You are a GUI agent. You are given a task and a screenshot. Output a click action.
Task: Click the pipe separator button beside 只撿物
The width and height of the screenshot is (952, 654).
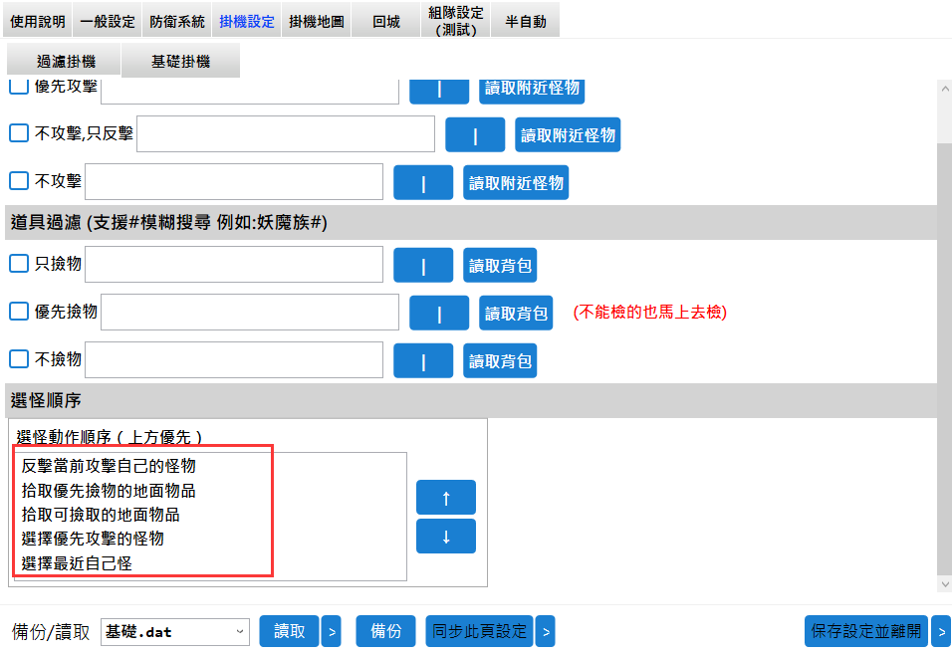(x=423, y=265)
